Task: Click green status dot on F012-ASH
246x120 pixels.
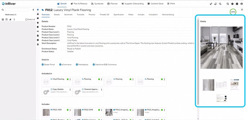Action: coord(68,110)
